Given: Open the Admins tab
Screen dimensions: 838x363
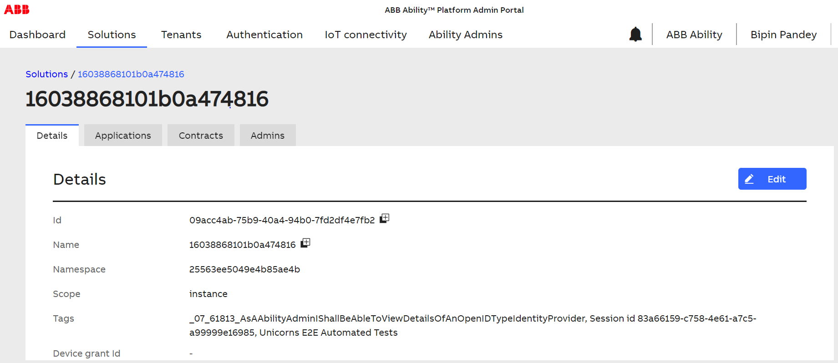Looking at the screenshot, I should coord(268,136).
